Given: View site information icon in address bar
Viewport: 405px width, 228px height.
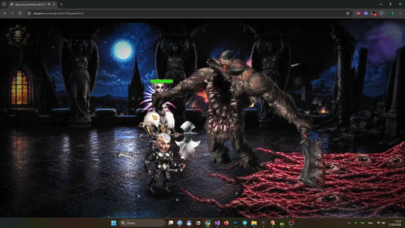Looking at the screenshot, I should [29, 13].
